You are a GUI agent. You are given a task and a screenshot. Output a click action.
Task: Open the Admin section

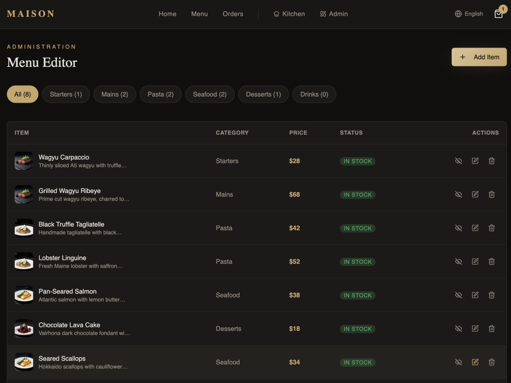point(334,14)
